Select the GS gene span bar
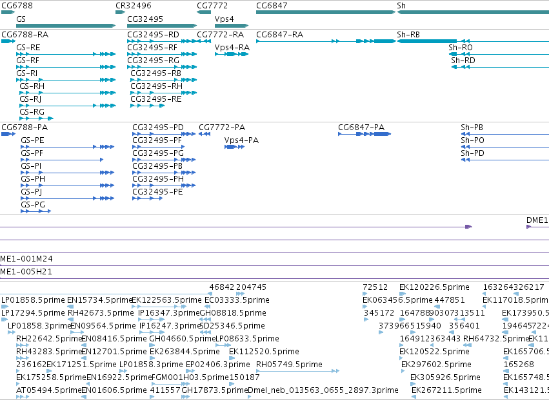This screenshot has width=549, height=400. click(x=66, y=26)
